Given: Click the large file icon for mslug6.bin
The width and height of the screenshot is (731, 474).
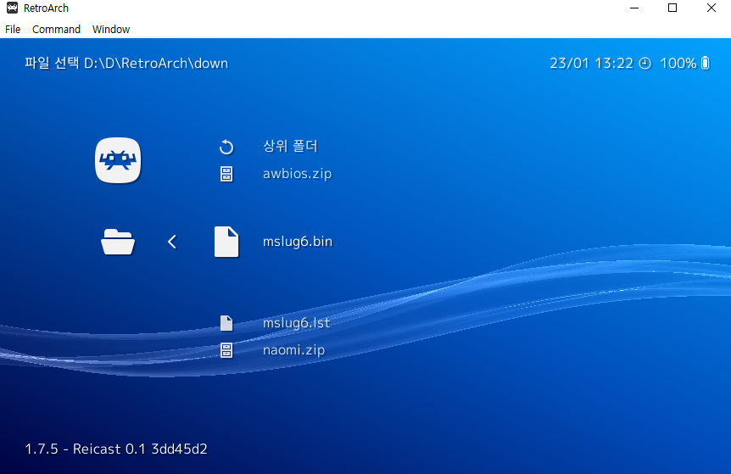Looking at the screenshot, I should click(226, 242).
